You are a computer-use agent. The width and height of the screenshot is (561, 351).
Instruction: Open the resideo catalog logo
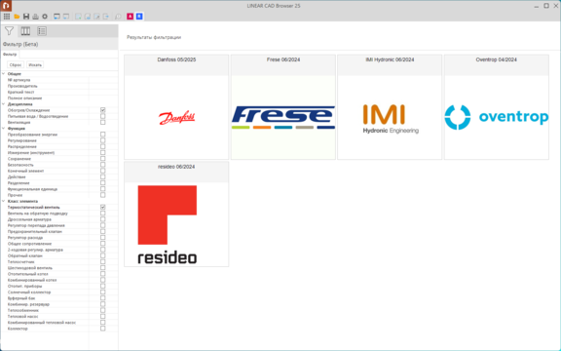pyautogui.click(x=168, y=224)
